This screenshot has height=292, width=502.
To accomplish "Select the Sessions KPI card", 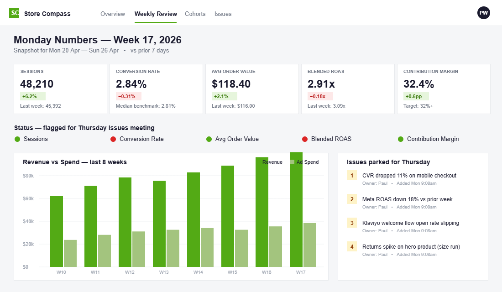I will (60, 89).
